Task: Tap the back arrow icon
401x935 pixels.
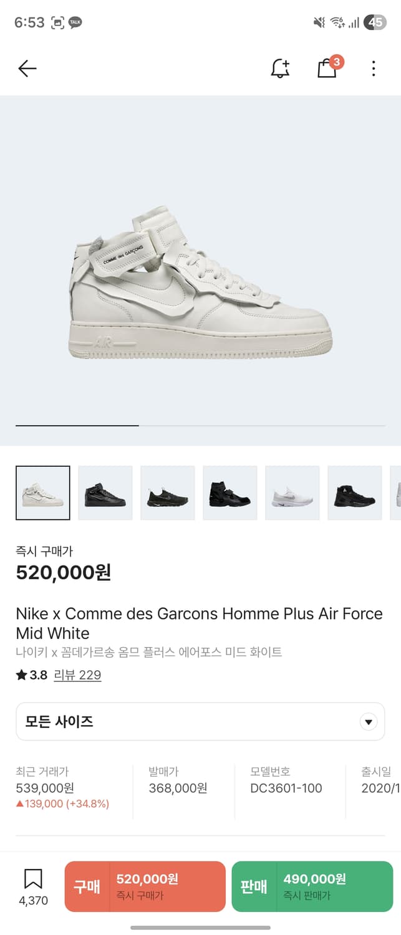Action: 27,69
